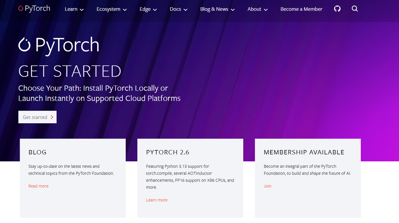Image resolution: width=399 pixels, height=223 pixels.
Task: Click Learn more under PyTorch 2.6
Action: (x=157, y=200)
